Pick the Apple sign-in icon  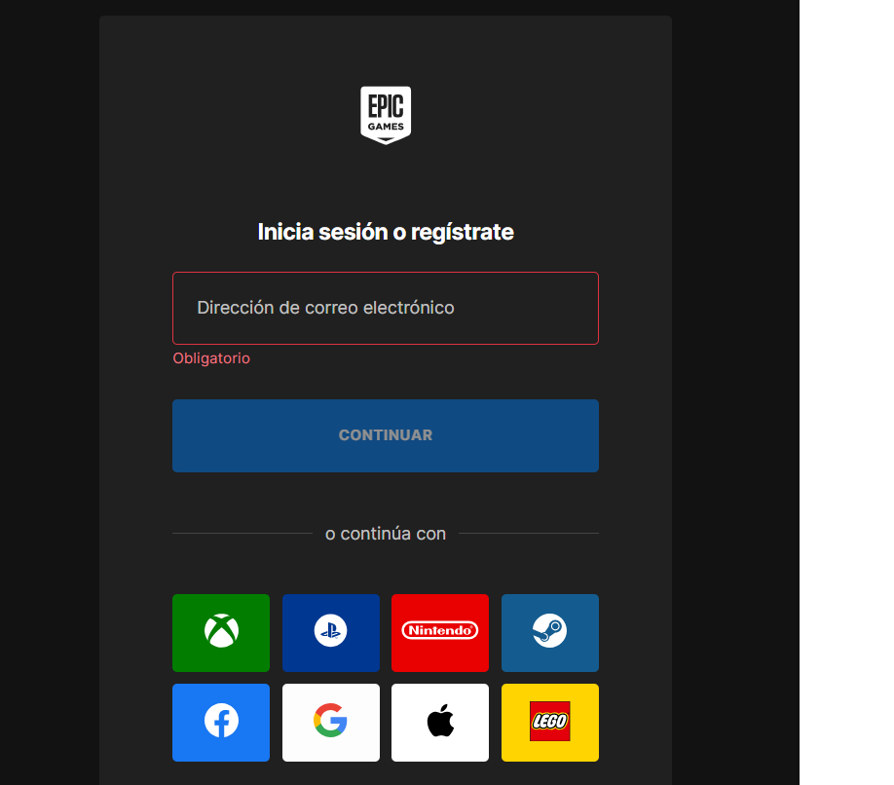click(440, 723)
